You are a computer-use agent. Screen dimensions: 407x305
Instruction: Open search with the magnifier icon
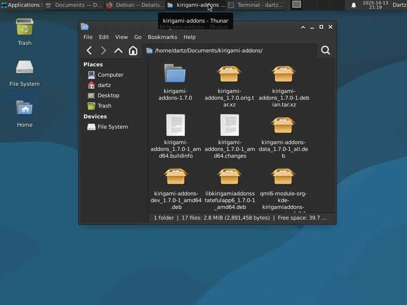click(x=326, y=50)
